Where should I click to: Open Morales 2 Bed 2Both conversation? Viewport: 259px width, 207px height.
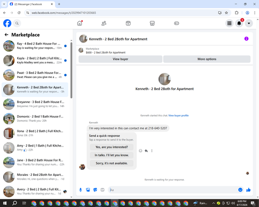pos(35,177)
